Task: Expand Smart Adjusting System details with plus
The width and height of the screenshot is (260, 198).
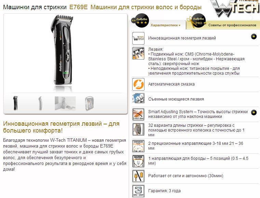Action: coord(254,113)
